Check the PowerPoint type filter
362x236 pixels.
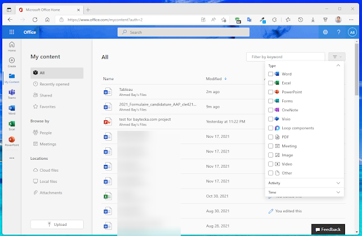[270, 92]
